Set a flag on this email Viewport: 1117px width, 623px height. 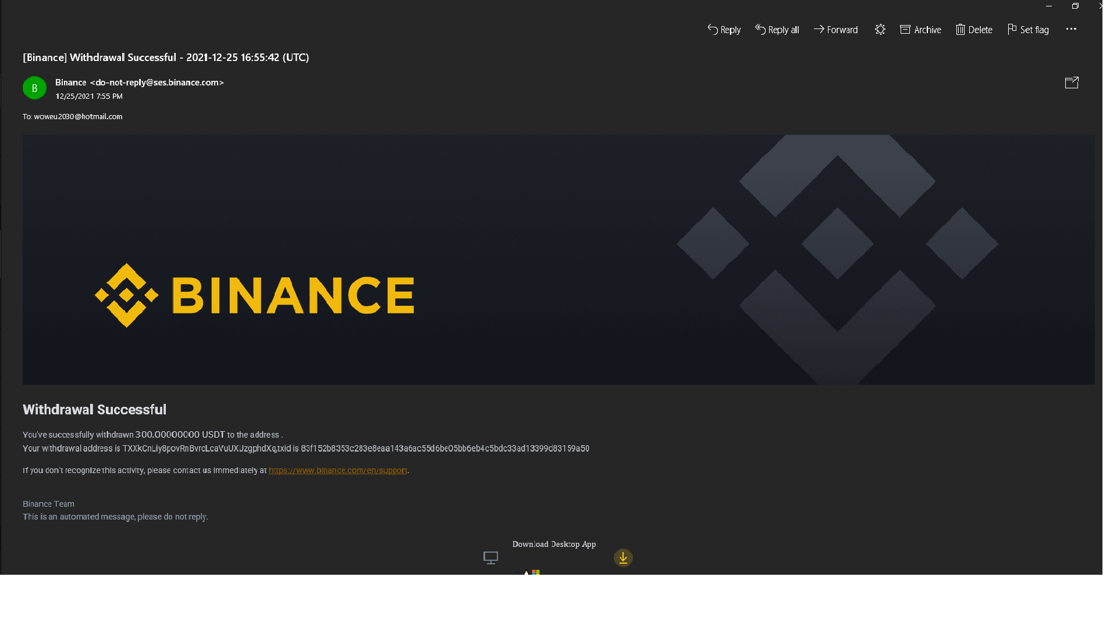pos(1028,30)
